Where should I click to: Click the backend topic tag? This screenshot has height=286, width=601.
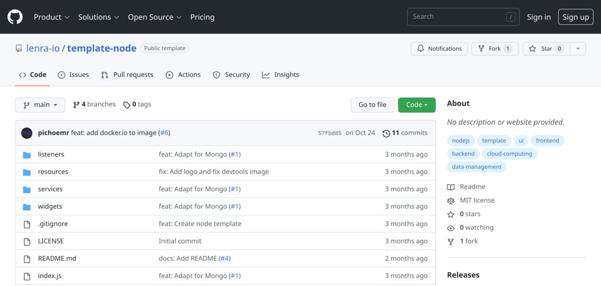[x=463, y=154]
